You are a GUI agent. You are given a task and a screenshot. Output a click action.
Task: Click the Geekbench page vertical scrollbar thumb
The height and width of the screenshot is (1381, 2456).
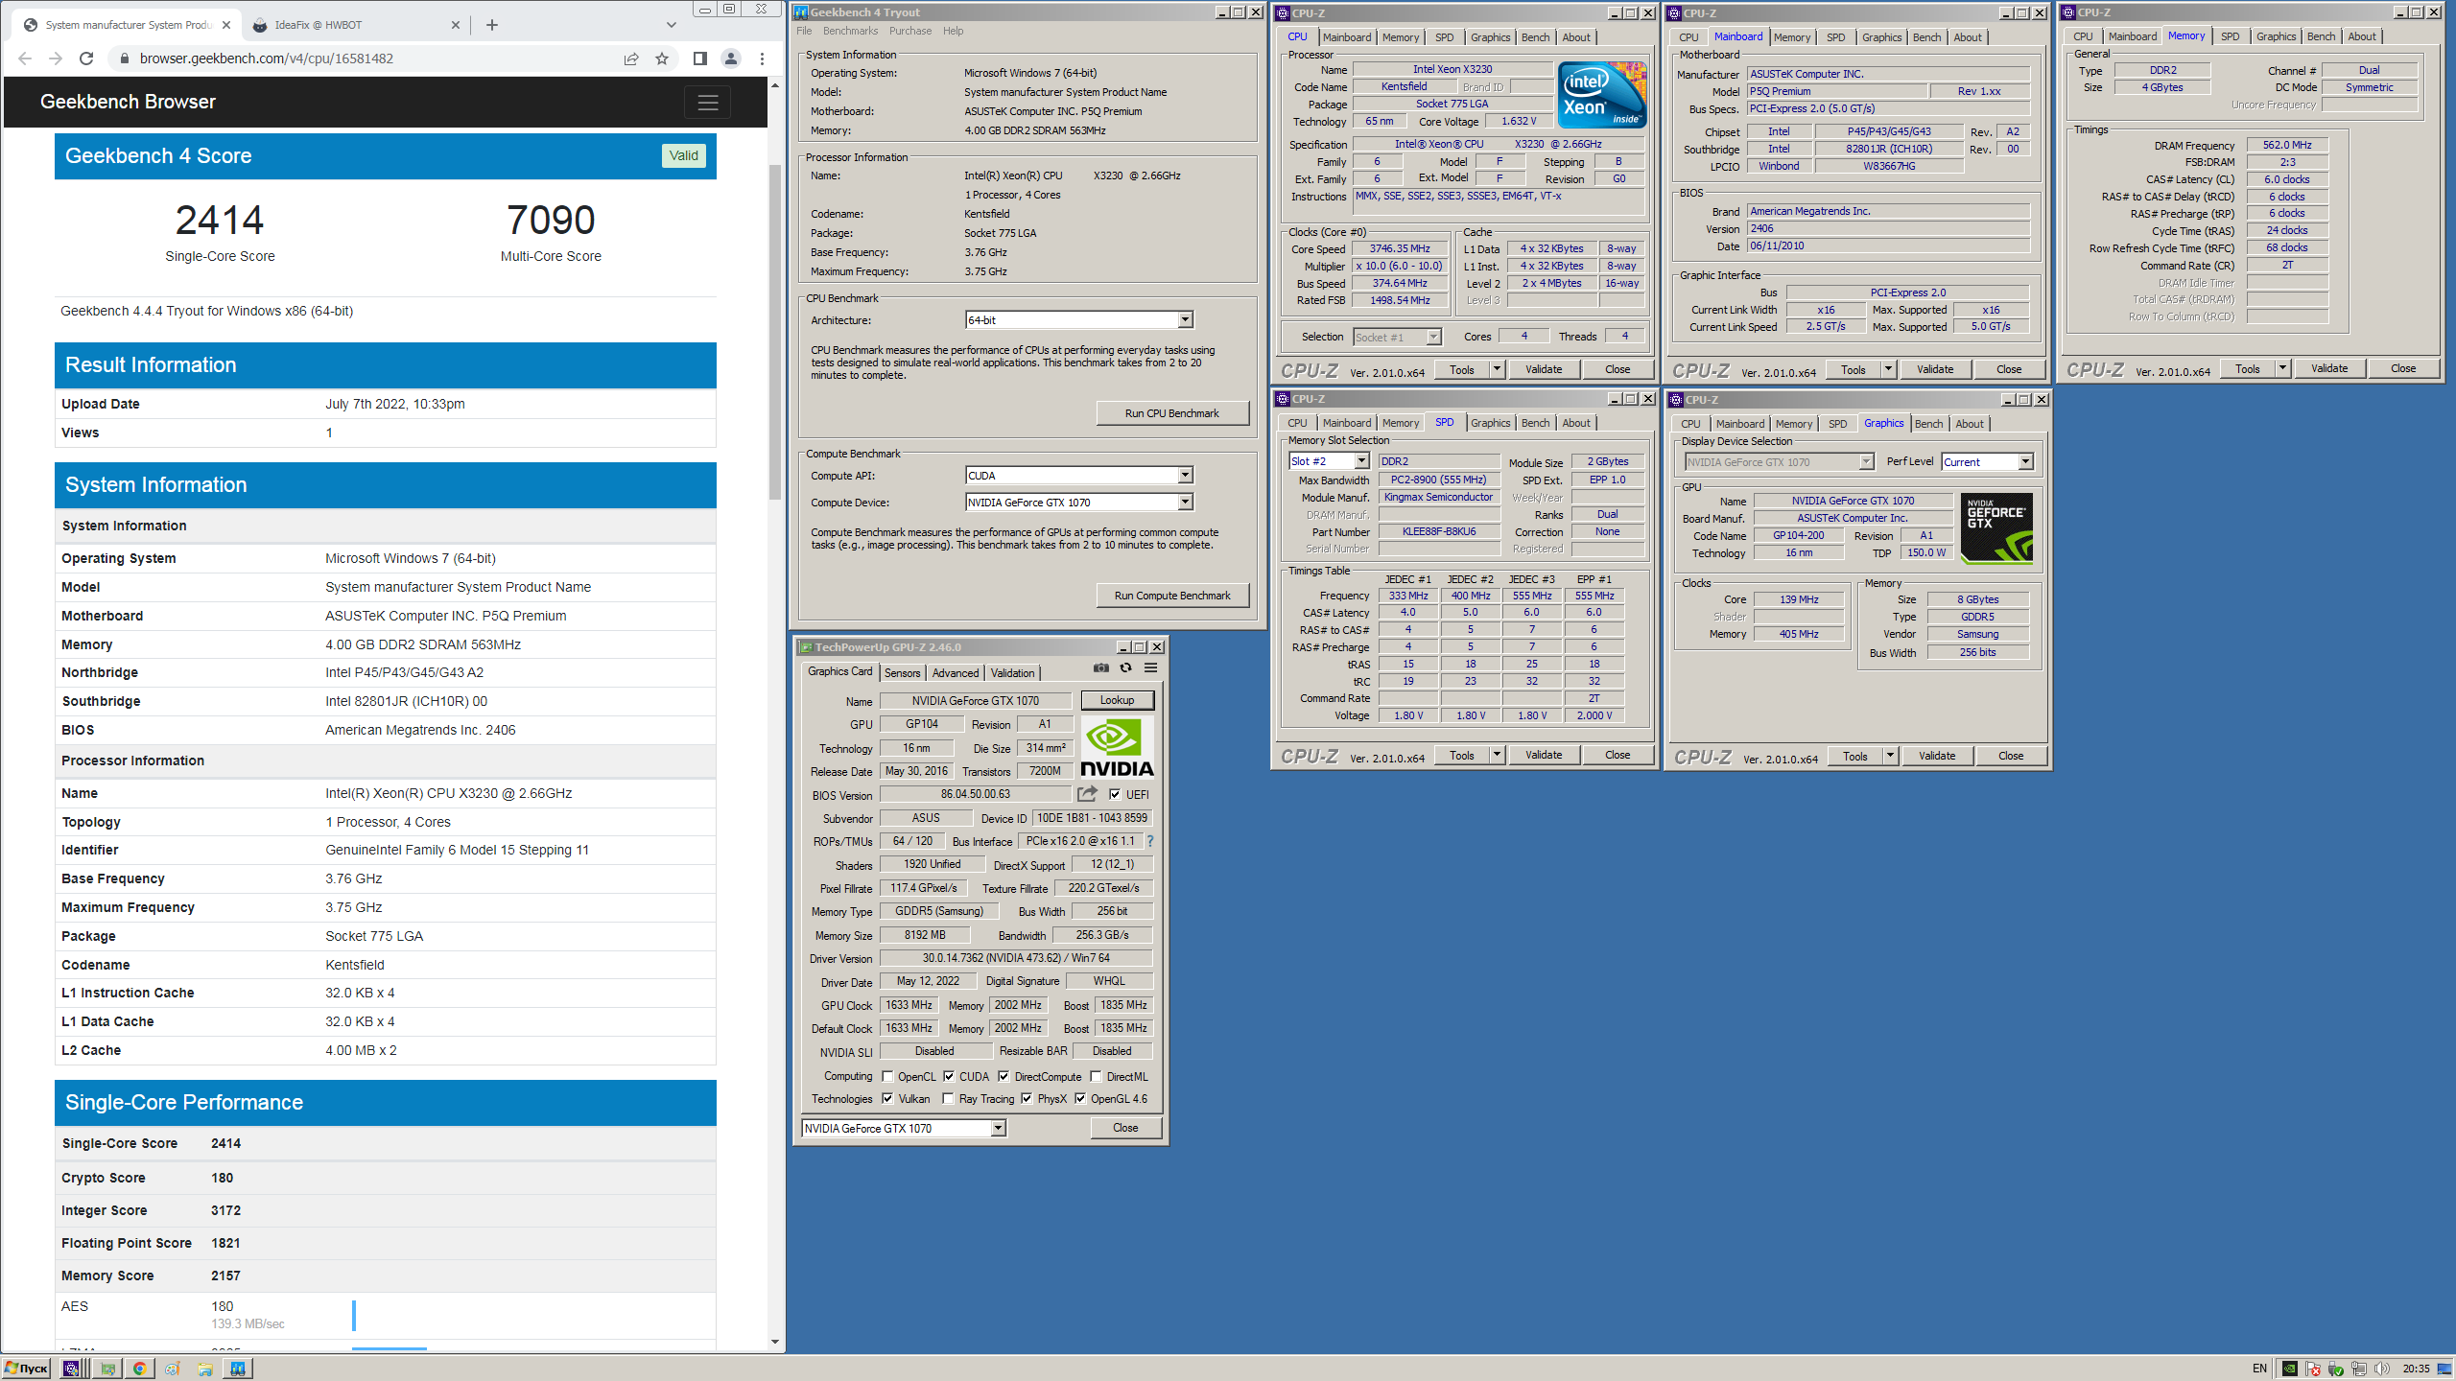coord(775,331)
